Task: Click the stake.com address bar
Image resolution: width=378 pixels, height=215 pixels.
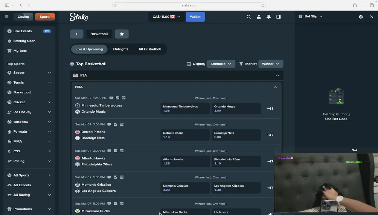Action: (x=189, y=5)
